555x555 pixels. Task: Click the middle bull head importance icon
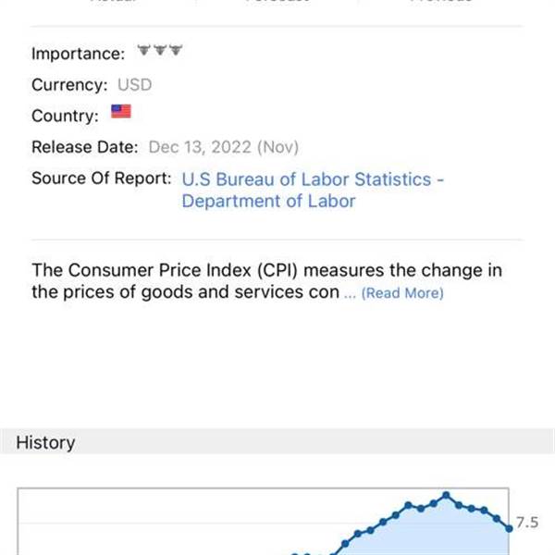click(x=160, y=50)
